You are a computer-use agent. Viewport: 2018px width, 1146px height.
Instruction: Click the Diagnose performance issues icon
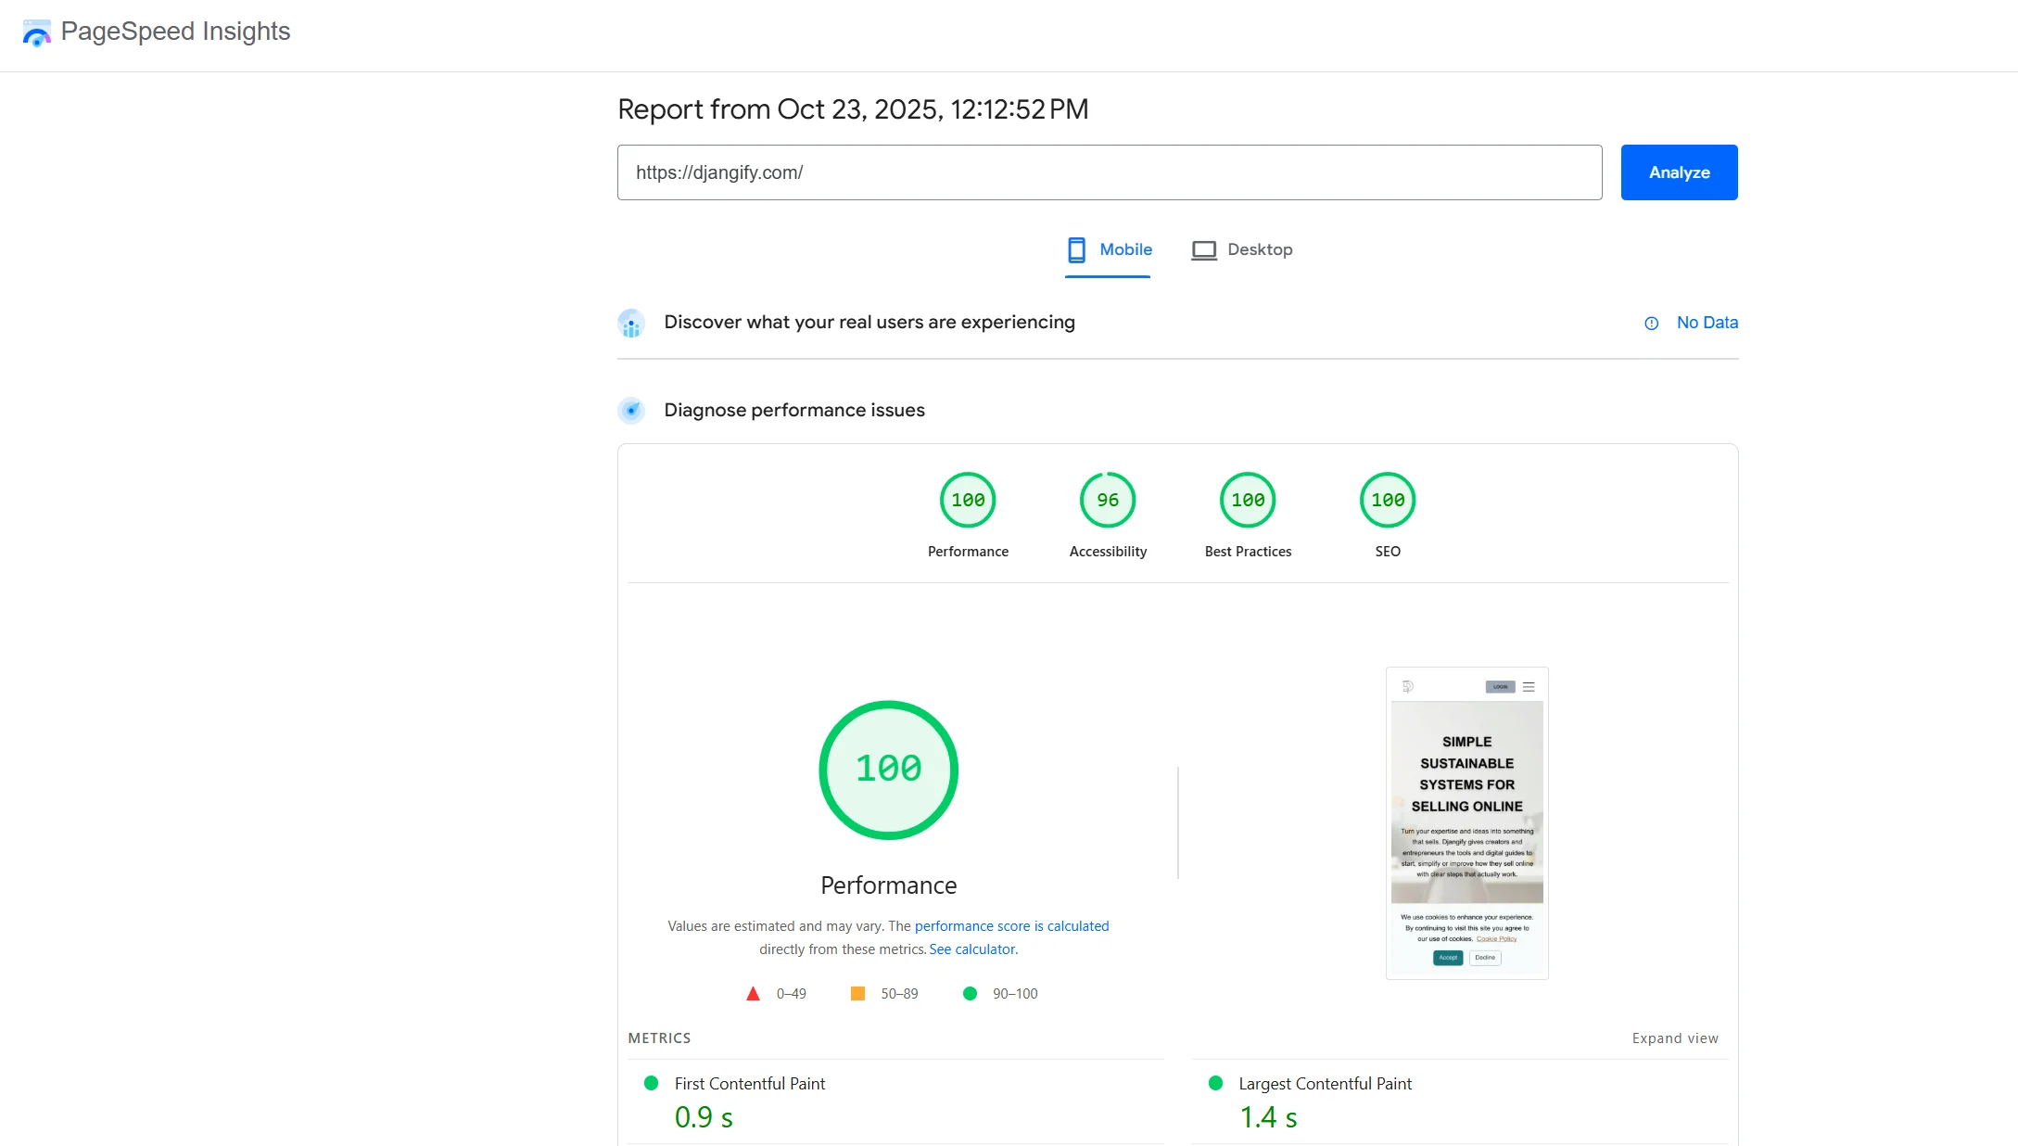pos(631,410)
